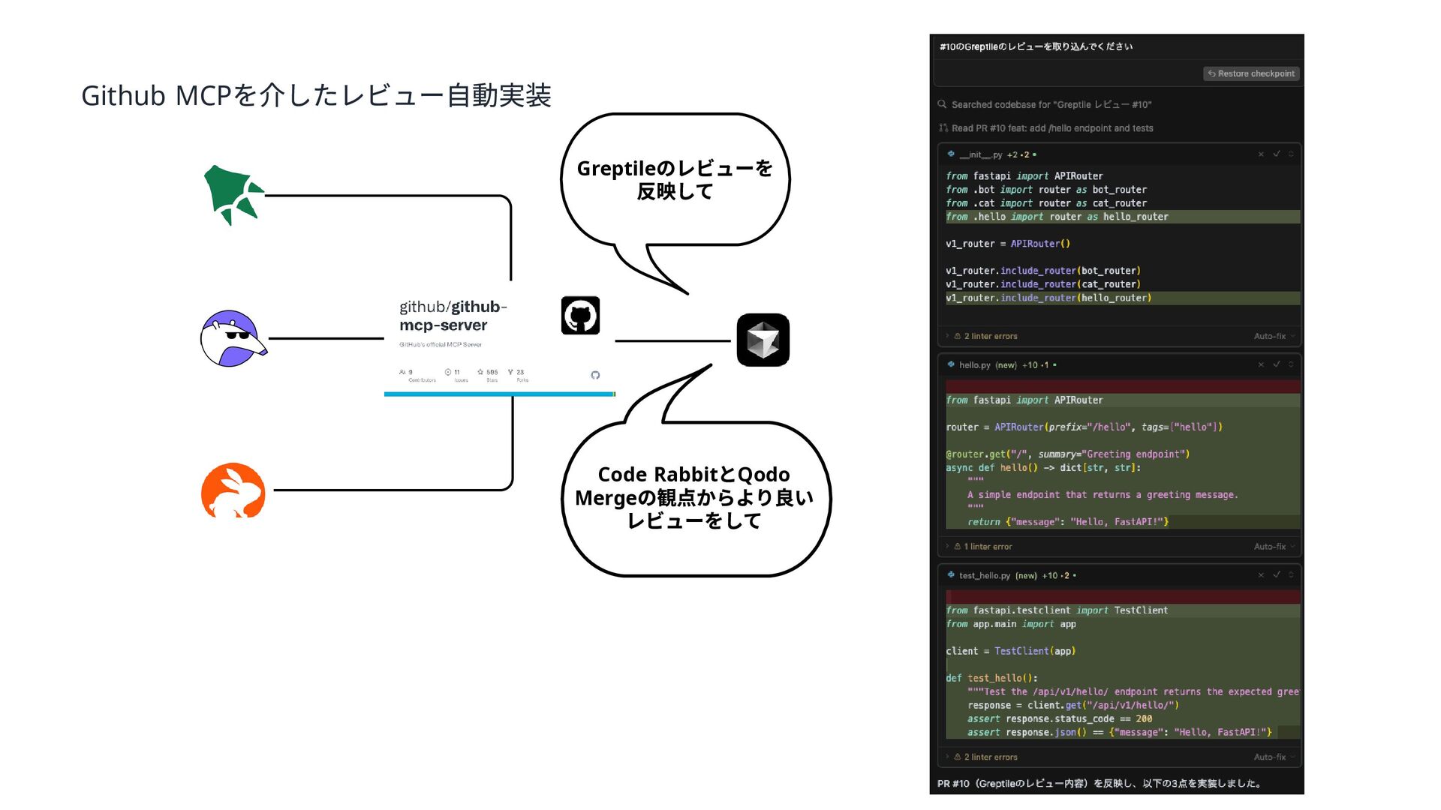Click the orange CodeRabbit logo
Image resolution: width=1441 pixels, height=810 pixels.
click(x=233, y=490)
